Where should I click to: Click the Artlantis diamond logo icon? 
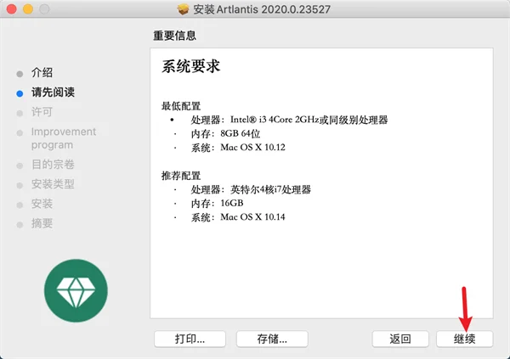(x=76, y=290)
